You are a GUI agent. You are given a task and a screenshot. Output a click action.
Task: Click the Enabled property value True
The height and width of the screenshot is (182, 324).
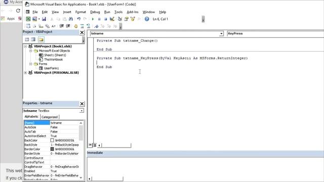pos(54,171)
